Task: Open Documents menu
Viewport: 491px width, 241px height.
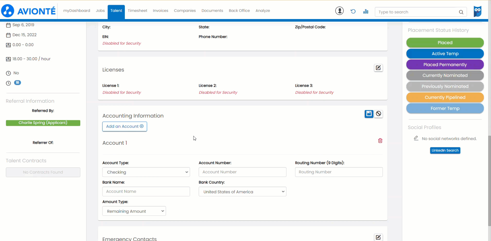Action: tap(212, 11)
